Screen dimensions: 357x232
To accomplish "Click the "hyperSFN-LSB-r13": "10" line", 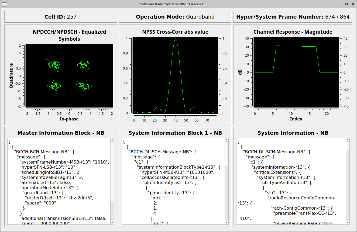I will [49, 167].
